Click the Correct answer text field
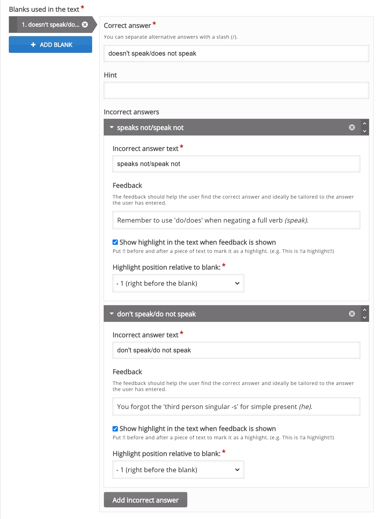 236,54
